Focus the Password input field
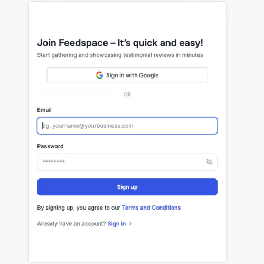Screen dimensions: 264x264 click(127, 162)
